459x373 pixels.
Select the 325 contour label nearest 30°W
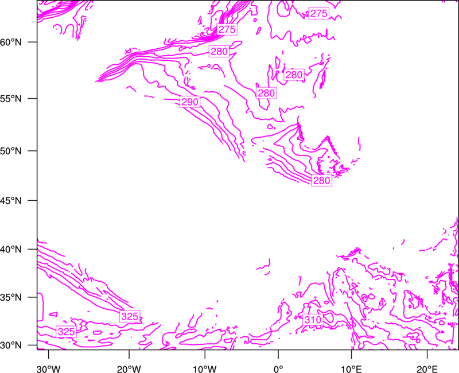[67, 332]
